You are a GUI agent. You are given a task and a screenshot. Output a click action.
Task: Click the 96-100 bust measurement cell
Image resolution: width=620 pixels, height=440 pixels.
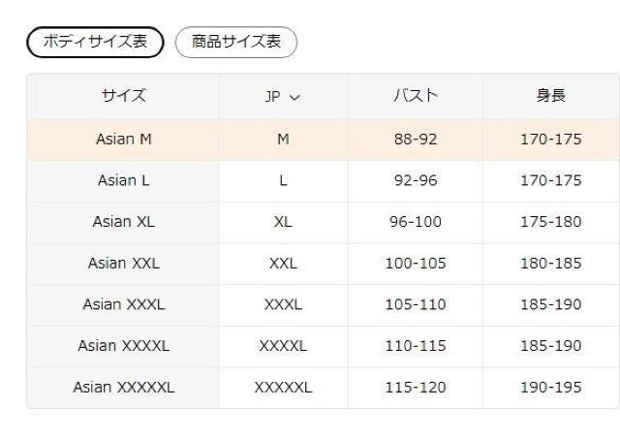click(x=415, y=221)
